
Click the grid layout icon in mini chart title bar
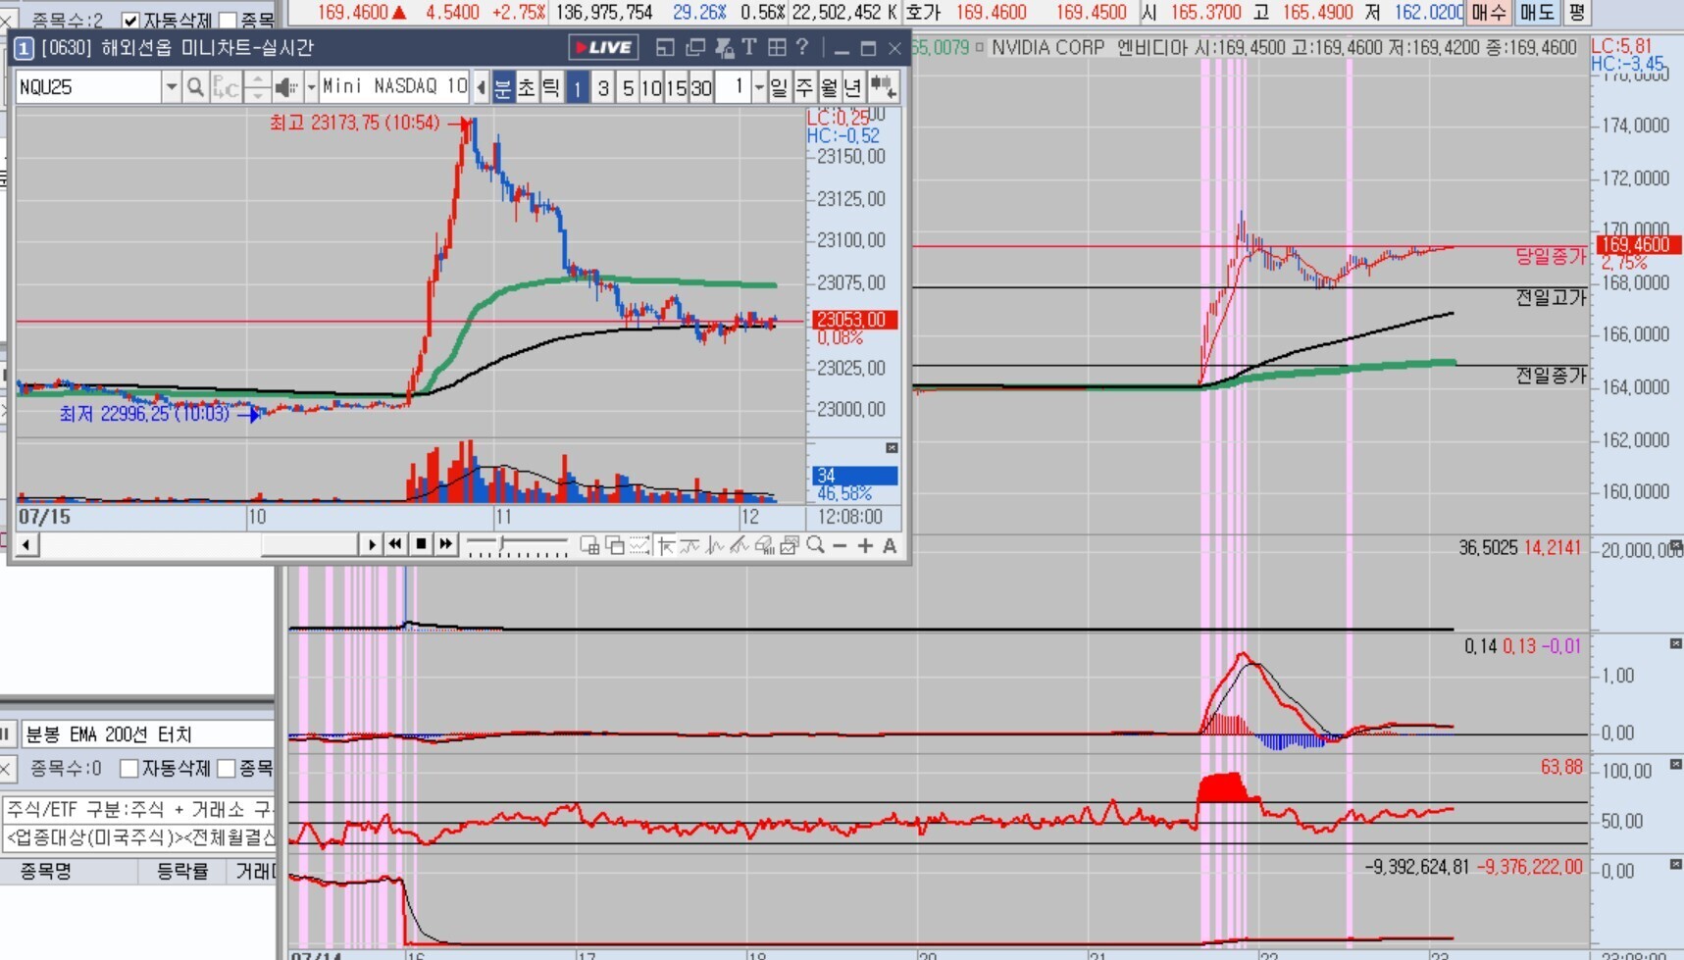(x=777, y=46)
